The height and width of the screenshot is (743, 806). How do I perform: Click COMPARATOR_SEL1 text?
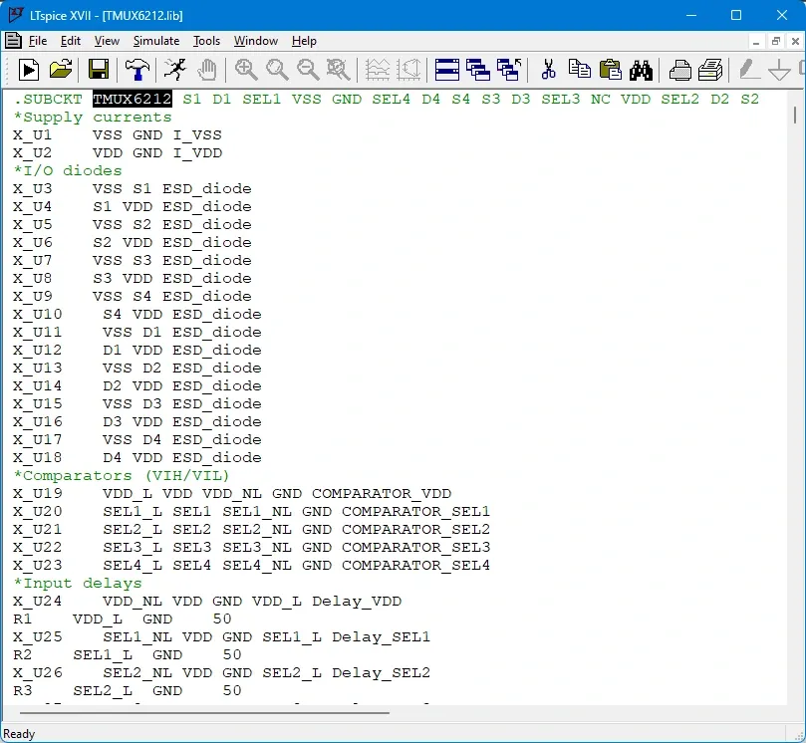415,511
